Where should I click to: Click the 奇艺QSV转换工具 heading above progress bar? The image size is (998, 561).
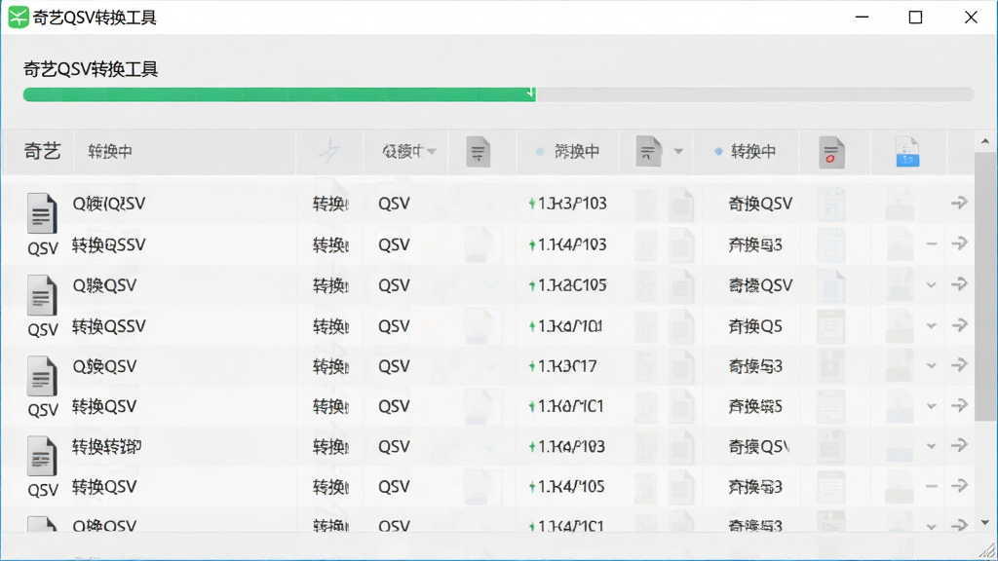91,69
